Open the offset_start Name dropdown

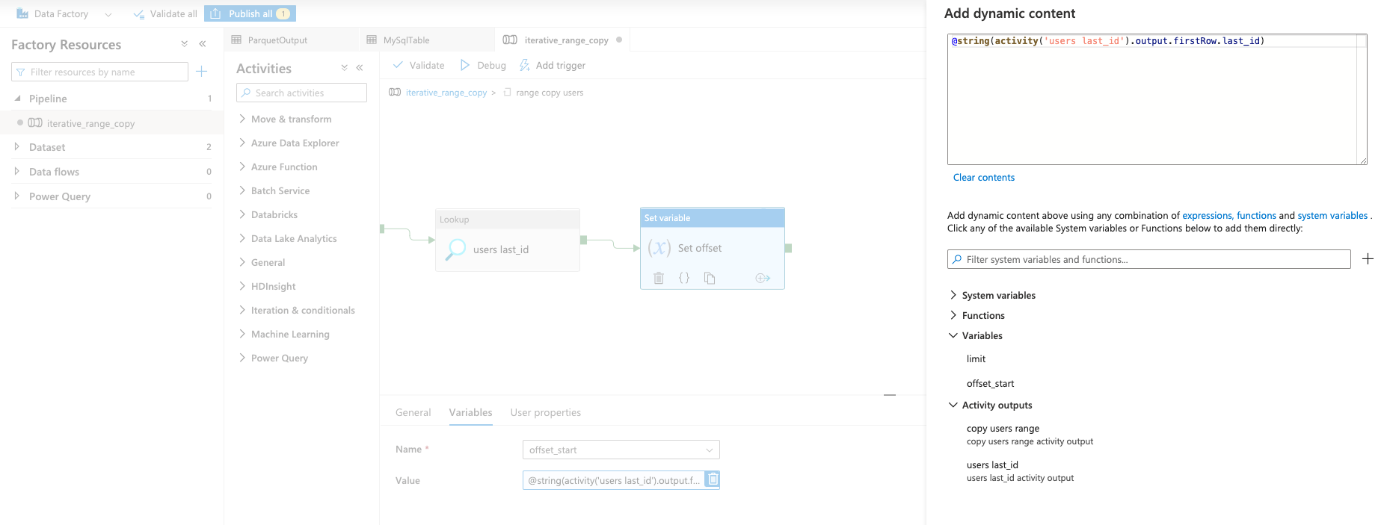[621, 450]
